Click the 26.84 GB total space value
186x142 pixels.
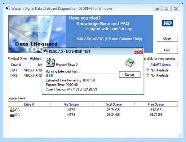click(x=113, y=115)
